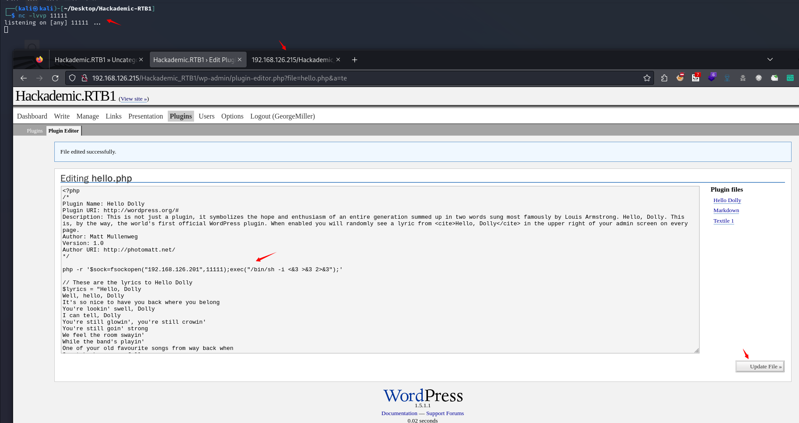
Task: Reload the current page
Action: (55, 78)
